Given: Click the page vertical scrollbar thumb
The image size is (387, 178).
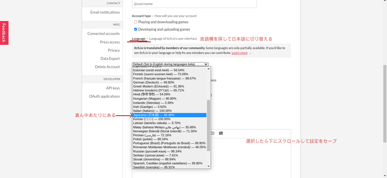Looking at the screenshot, I should click(385, 104).
